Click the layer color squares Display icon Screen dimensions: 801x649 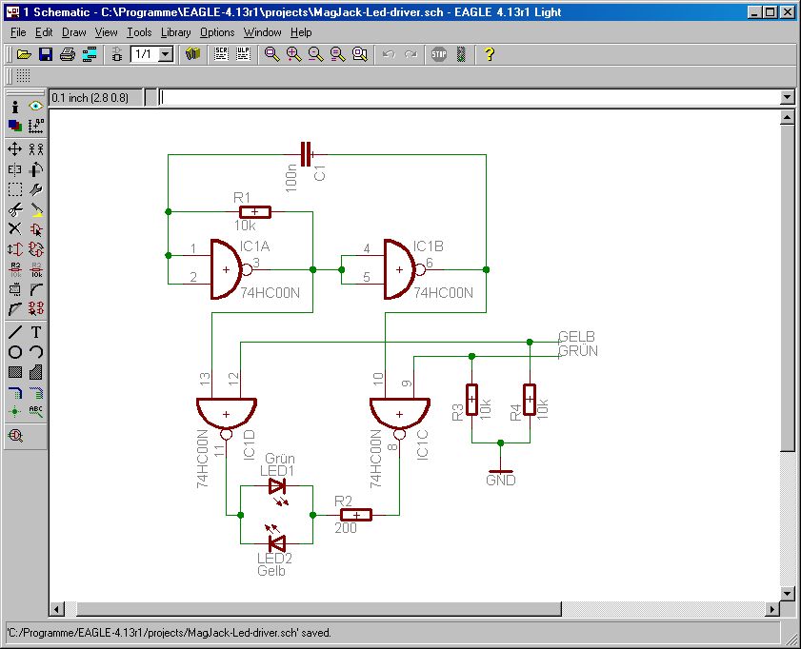click(x=15, y=126)
